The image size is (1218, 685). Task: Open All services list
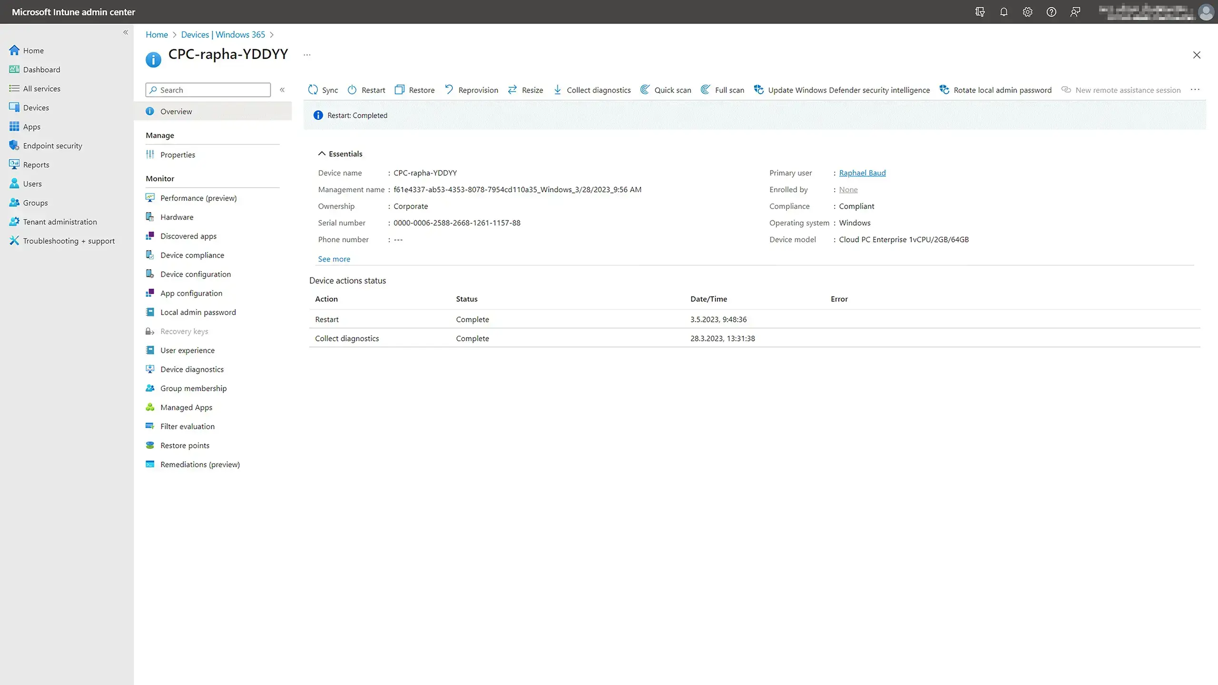(35, 88)
